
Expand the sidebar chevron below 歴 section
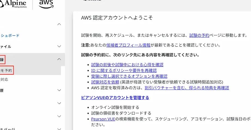tap(59, 103)
